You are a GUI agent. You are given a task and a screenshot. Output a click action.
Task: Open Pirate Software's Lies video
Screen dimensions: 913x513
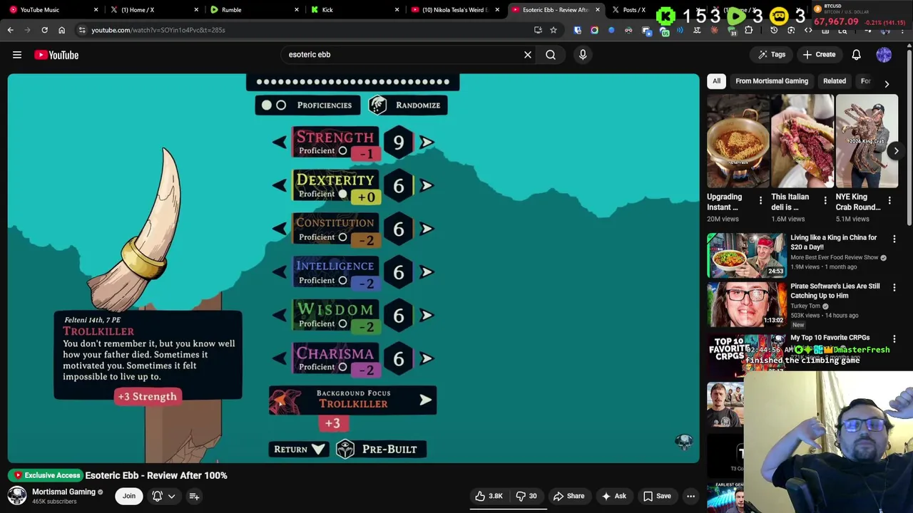point(747,304)
